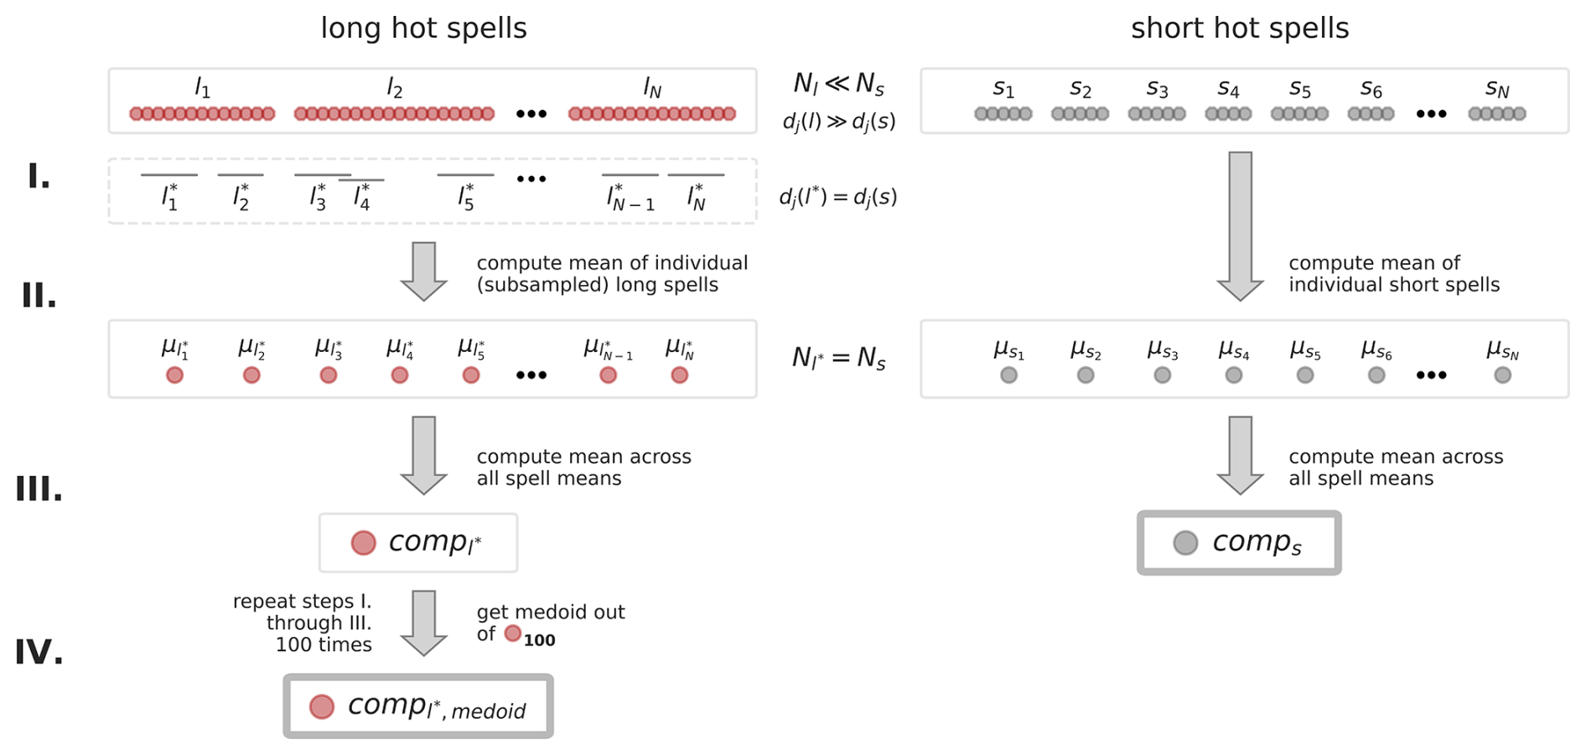The width and height of the screenshot is (1586, 755).
Task: Click the 'short hot spells' heading
Action: point(1239,28)
